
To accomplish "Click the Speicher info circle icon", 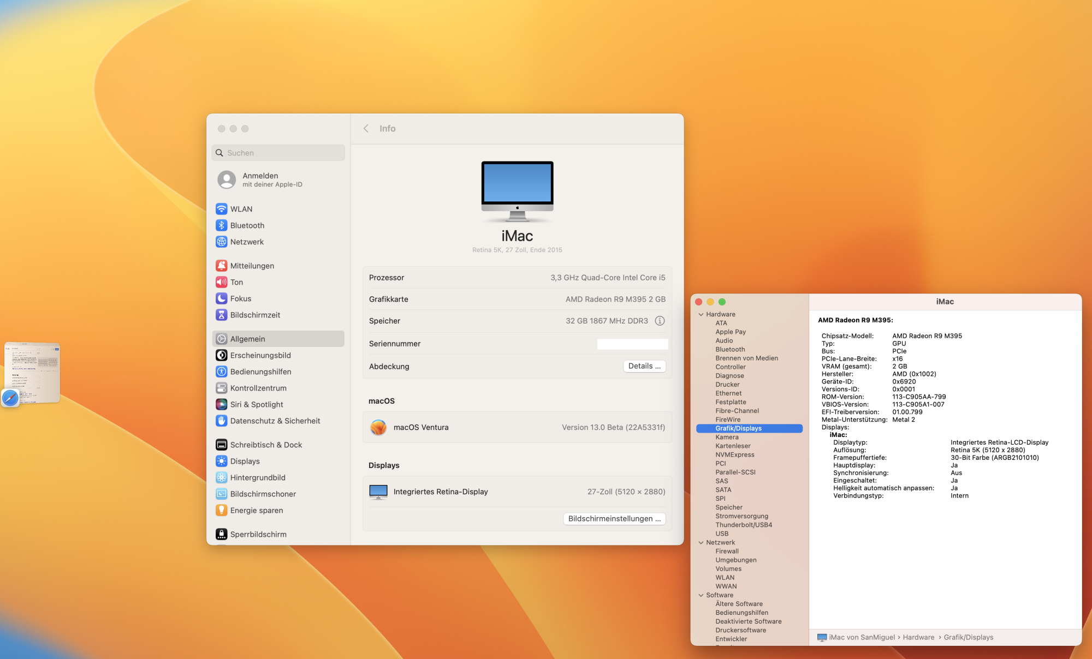I will [x=660, y=321].
